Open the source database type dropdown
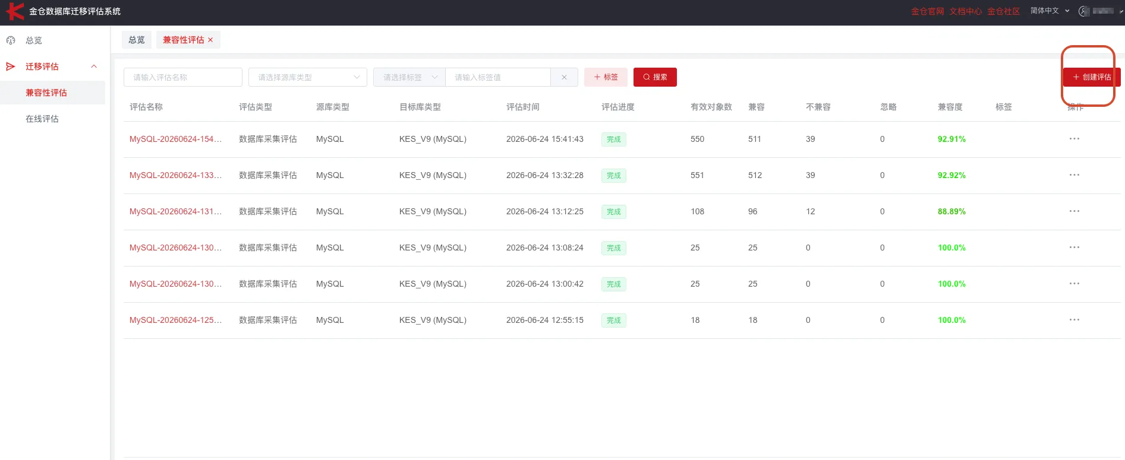This screenshot has height=460, width=1125. point(308,77)
